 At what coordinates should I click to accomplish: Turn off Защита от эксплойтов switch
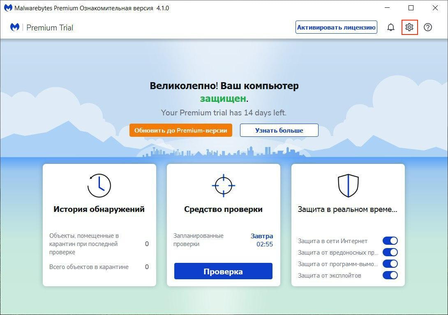[x=390, y=275]
